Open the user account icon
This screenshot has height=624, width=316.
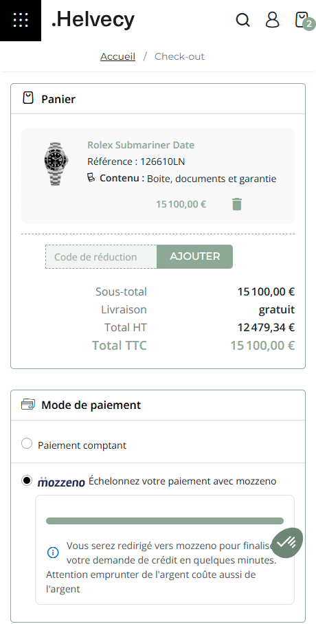[x=273, y=19]
